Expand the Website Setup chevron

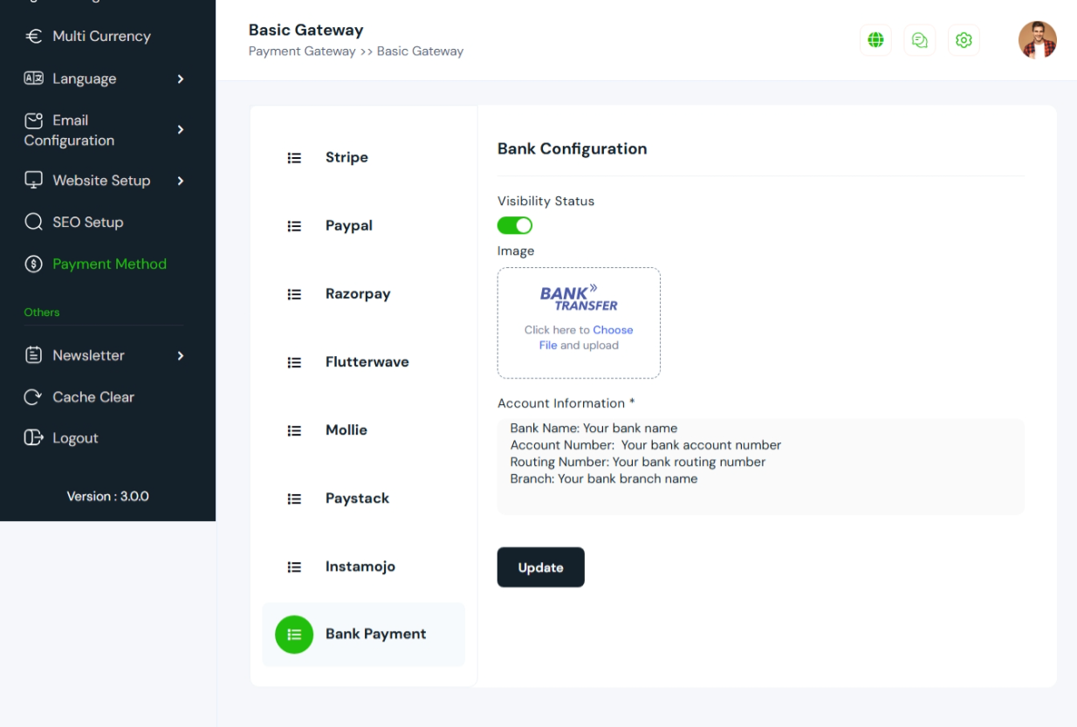click(181, 181)
